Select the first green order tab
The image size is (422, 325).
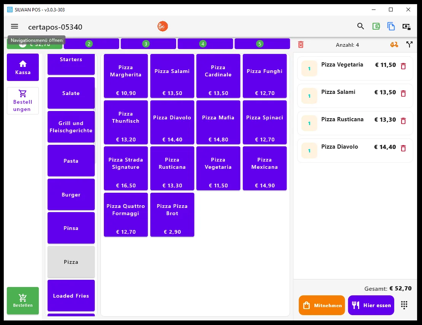pyautogui.click(x=35, y=44)
